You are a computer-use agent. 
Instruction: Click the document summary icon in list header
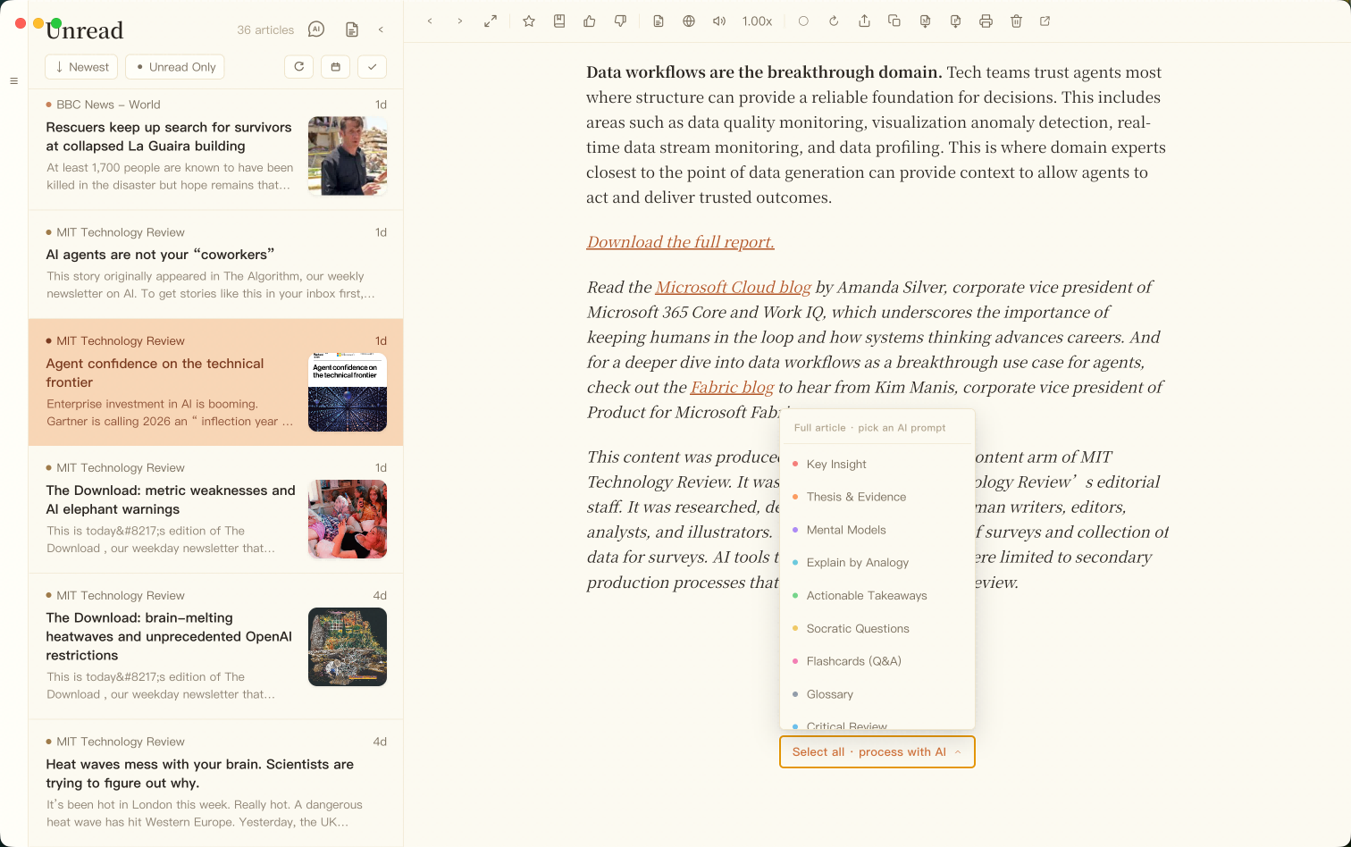pos(352,29)
